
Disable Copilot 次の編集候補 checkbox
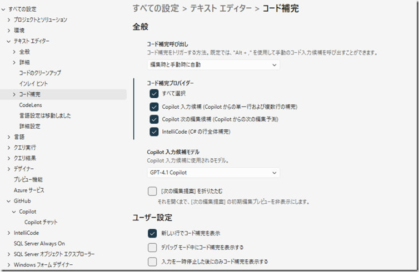click(154, 119)
